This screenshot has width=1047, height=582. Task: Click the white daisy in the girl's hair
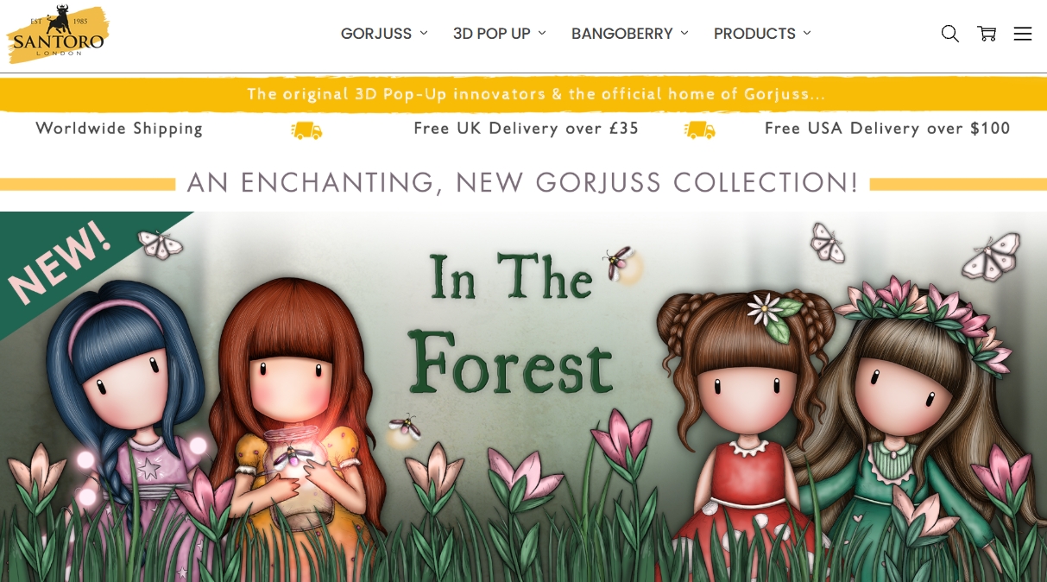pos(766,309)
